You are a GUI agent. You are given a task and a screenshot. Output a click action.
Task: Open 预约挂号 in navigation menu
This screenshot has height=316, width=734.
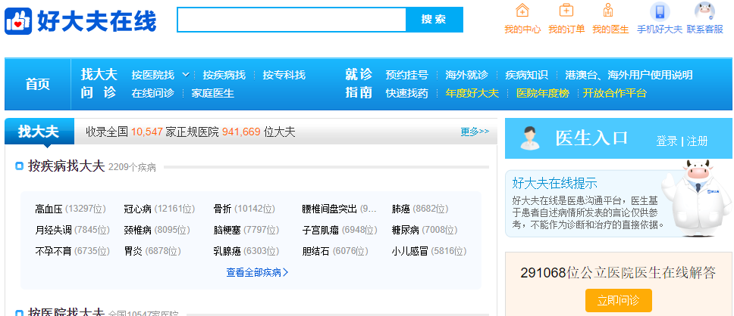coord(406,75)
